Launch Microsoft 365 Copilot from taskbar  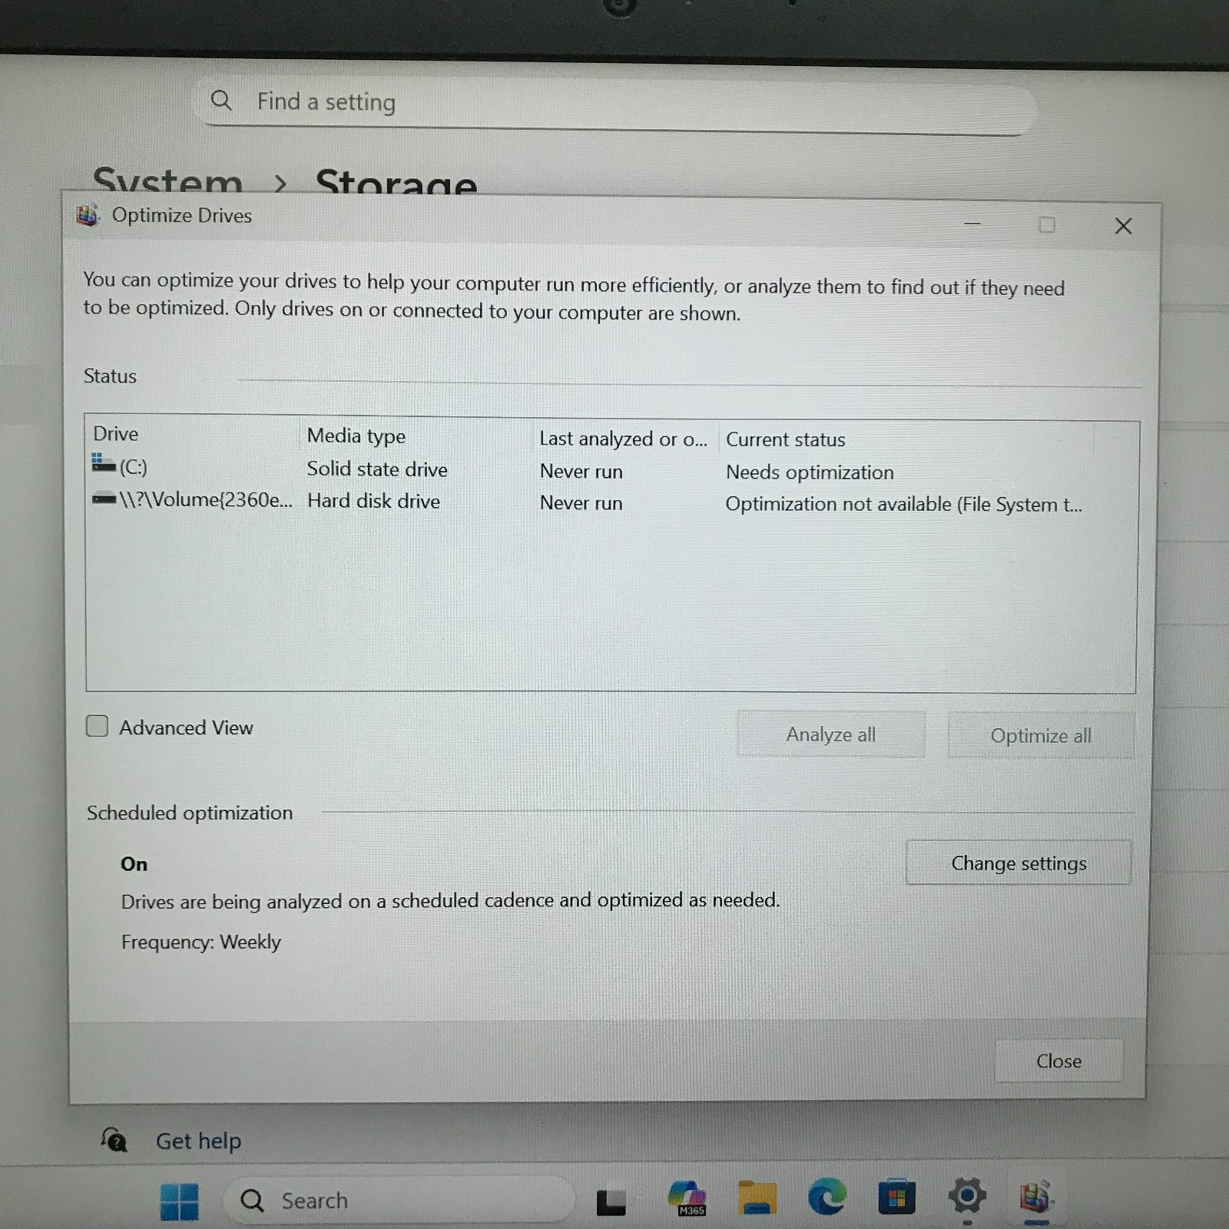(687, 1199)
